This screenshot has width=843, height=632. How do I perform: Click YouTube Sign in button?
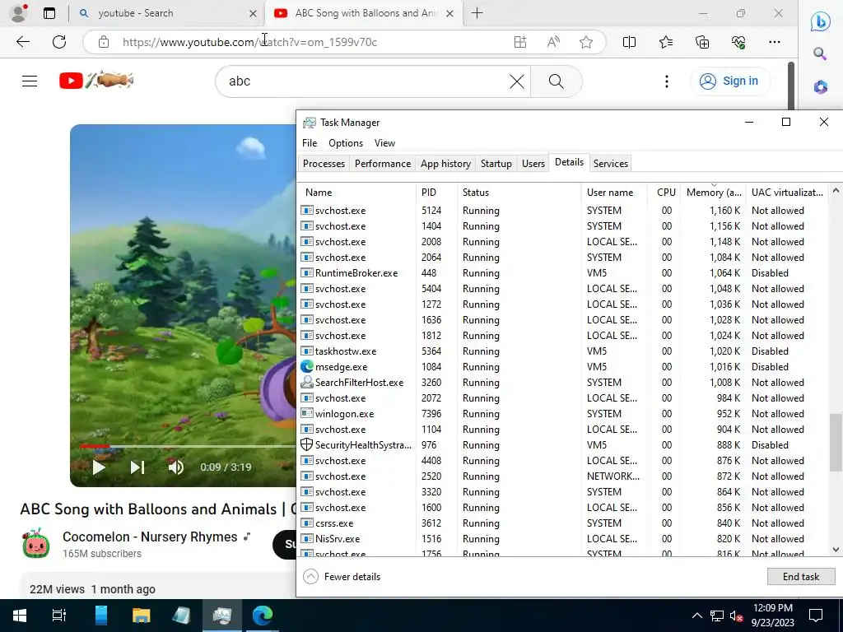[x=729, y=81]
